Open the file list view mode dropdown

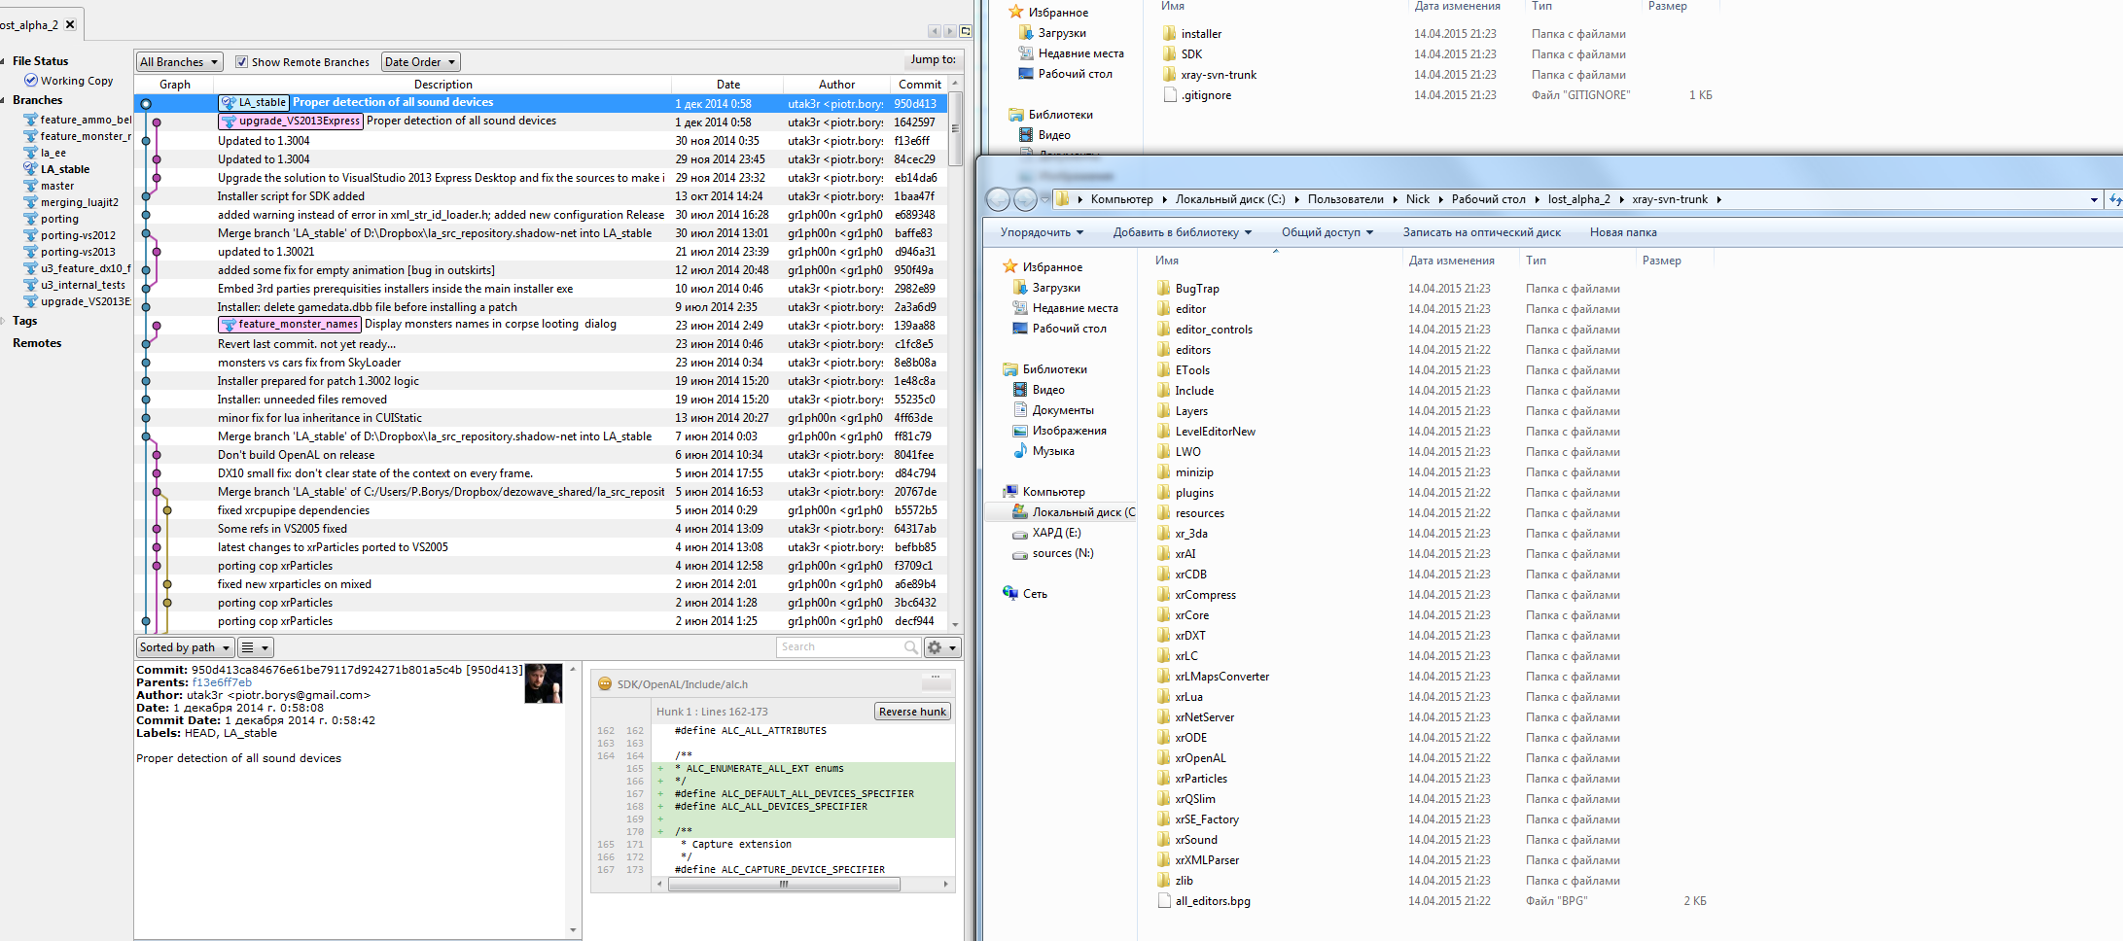pos(256,647)
